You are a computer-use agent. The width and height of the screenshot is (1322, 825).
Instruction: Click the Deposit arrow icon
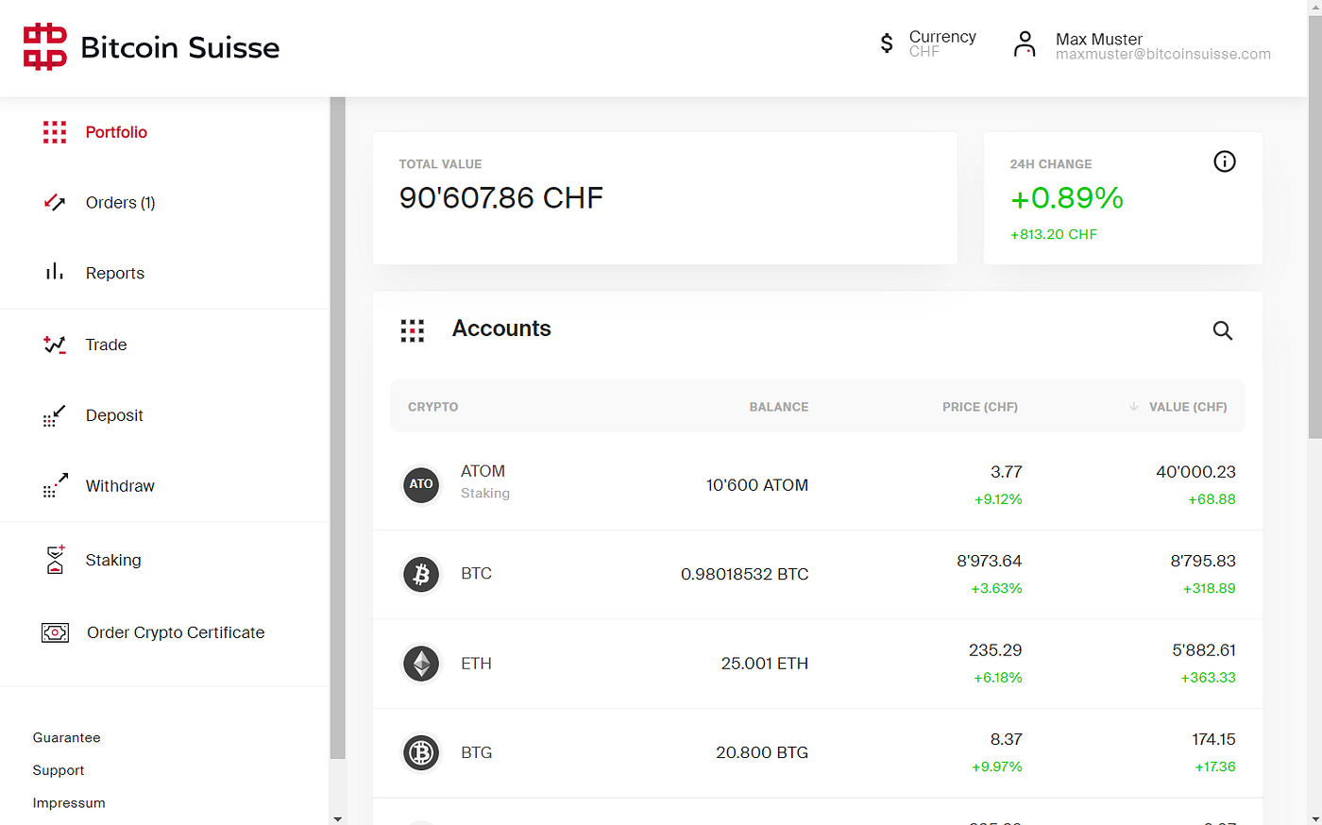click(55, 415)
